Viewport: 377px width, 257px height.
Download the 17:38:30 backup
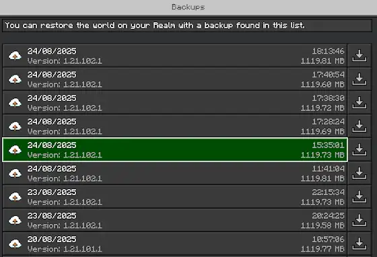[x=359, y=102]
